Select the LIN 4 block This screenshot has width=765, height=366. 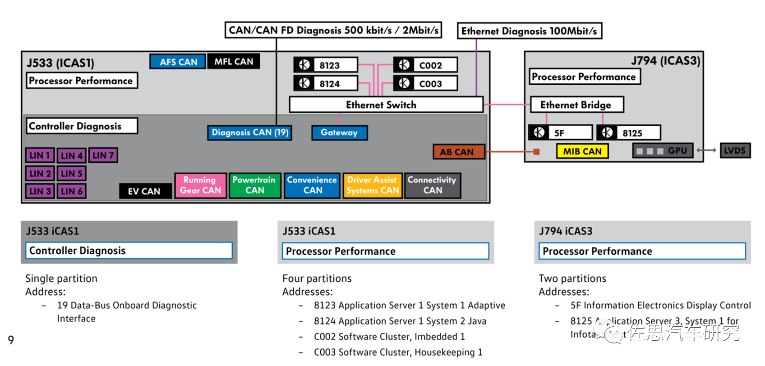[x=72, y=156]
